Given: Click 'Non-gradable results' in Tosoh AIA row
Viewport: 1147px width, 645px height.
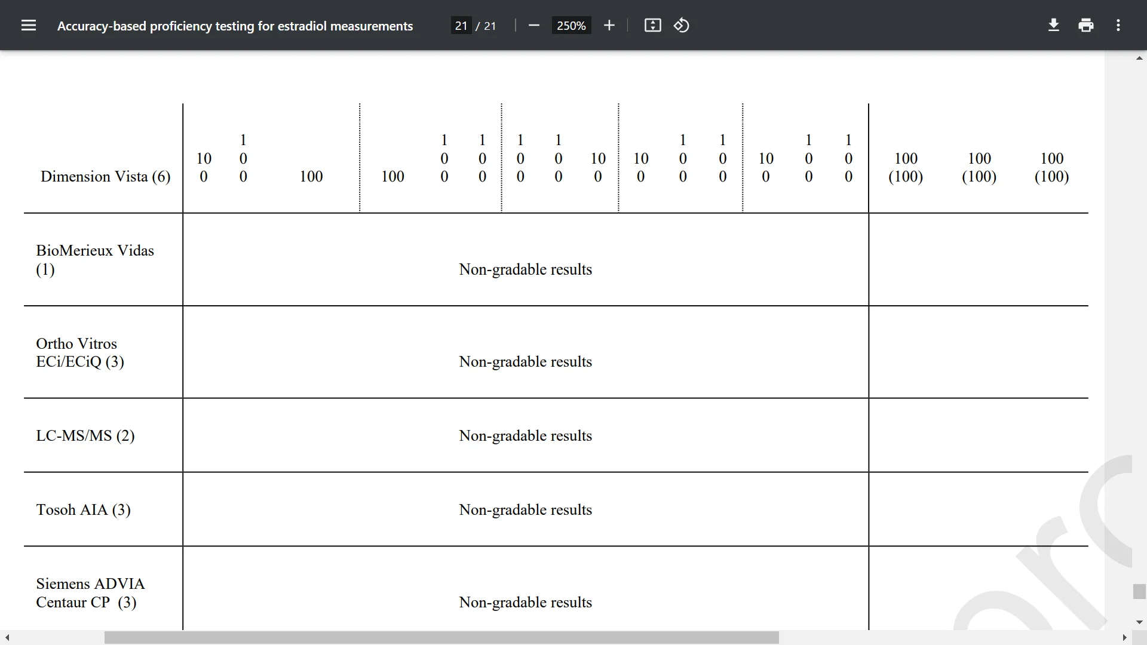Looking at the screenshot, I should 526,510.
